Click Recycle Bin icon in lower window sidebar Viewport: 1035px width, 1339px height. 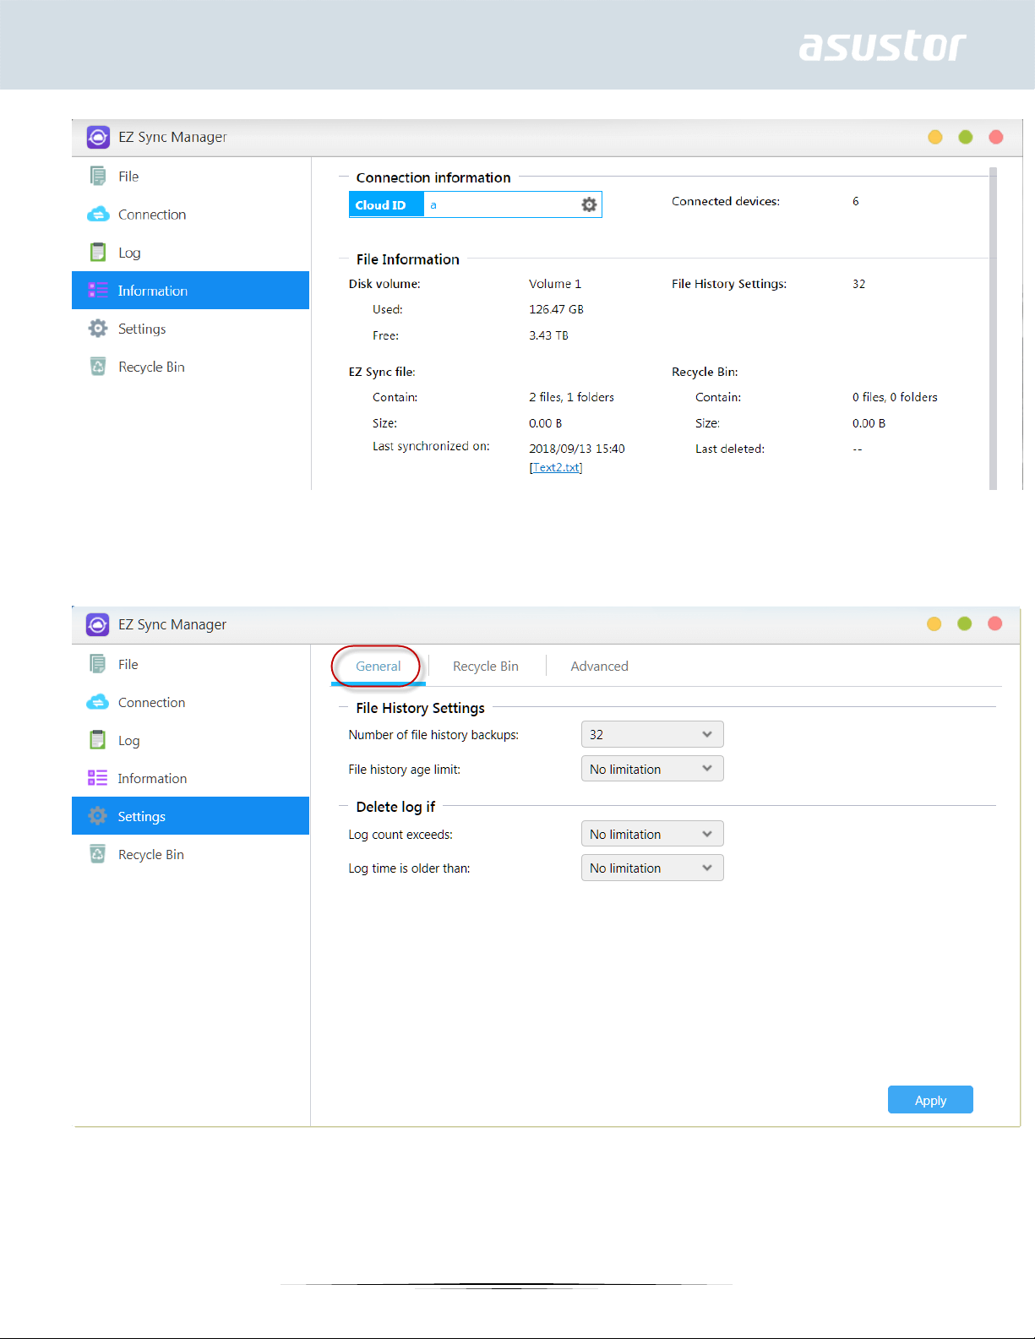click(98, 854)
